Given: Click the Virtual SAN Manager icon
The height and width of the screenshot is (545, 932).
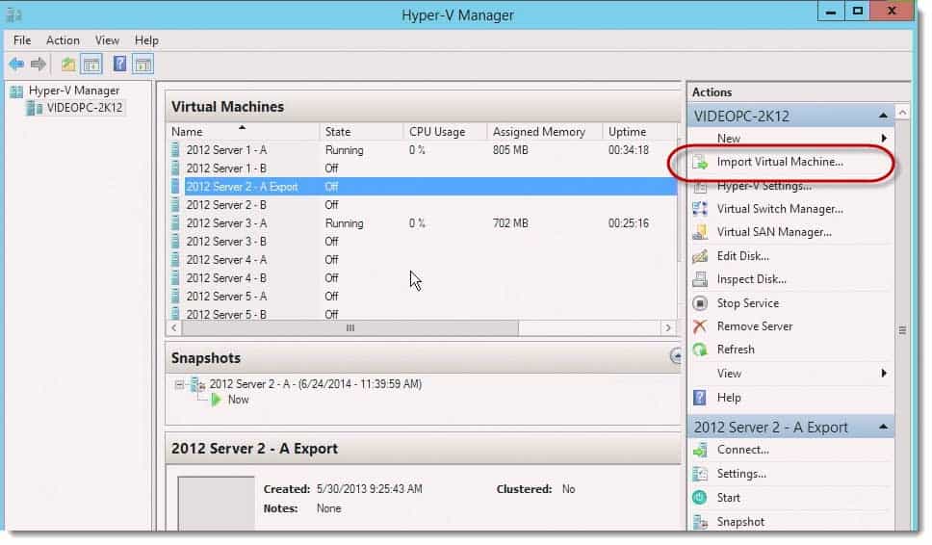Looking at the screenshot, I should tap(700, 232).
